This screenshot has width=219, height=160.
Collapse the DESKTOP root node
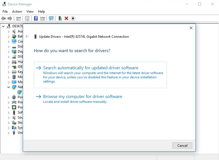pyautogui.click(x=3, y=26)
